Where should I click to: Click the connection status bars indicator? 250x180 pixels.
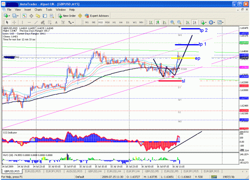click(214, 177)
